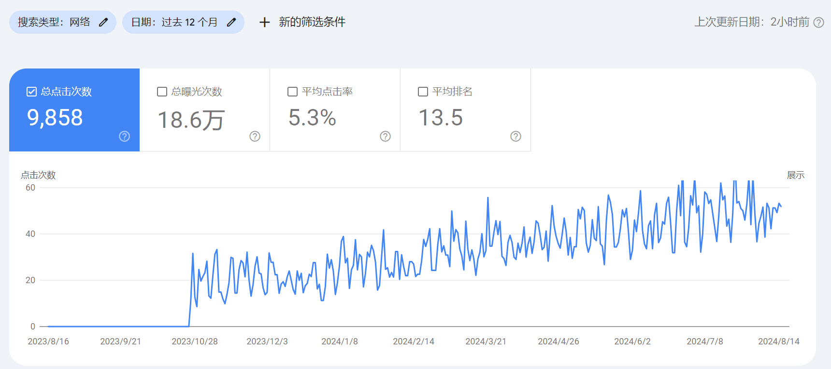Click the 2024/1/8 date on the axis
Image resolution: width=831 pixels, height=369 pixels.
point(340,342)
